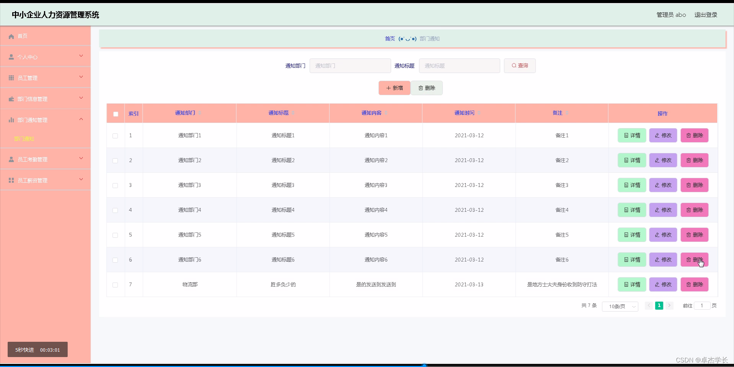
Task: Click the magnifier icon in 查询 button
Action: click(x=514, y=65)
